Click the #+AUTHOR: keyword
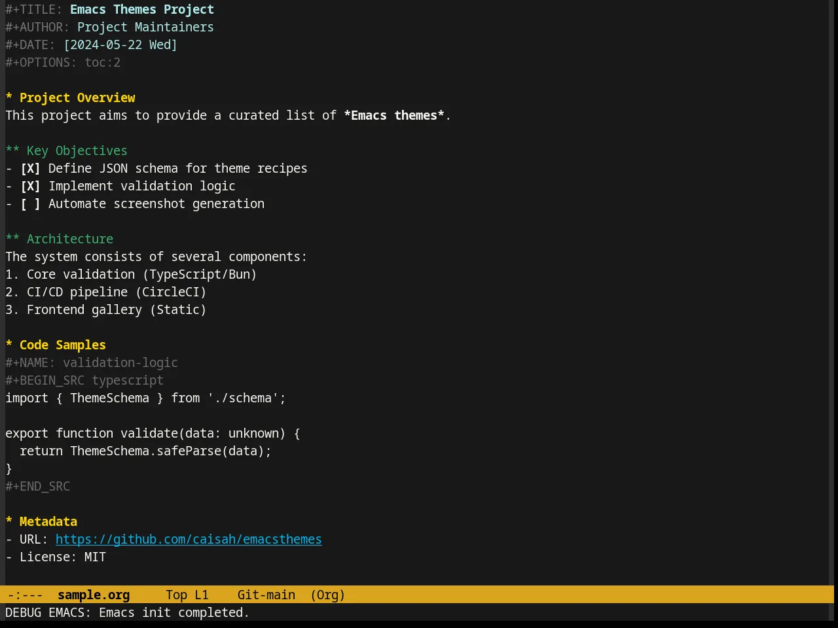The height and width of the screenshot is (628, 838). click(x=37, y=27)
